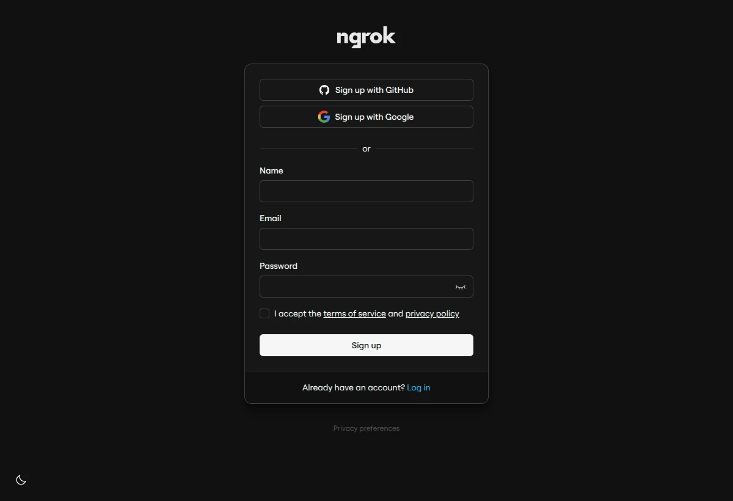This screenshot has width=733, height=501.
Task: Click the white Sign up button
Action: 366,345
